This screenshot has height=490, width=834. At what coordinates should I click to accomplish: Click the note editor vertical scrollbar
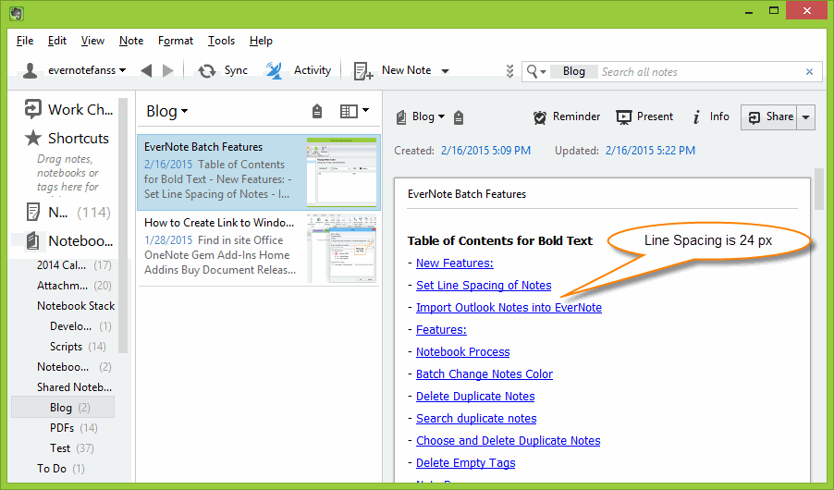(819, 190)
